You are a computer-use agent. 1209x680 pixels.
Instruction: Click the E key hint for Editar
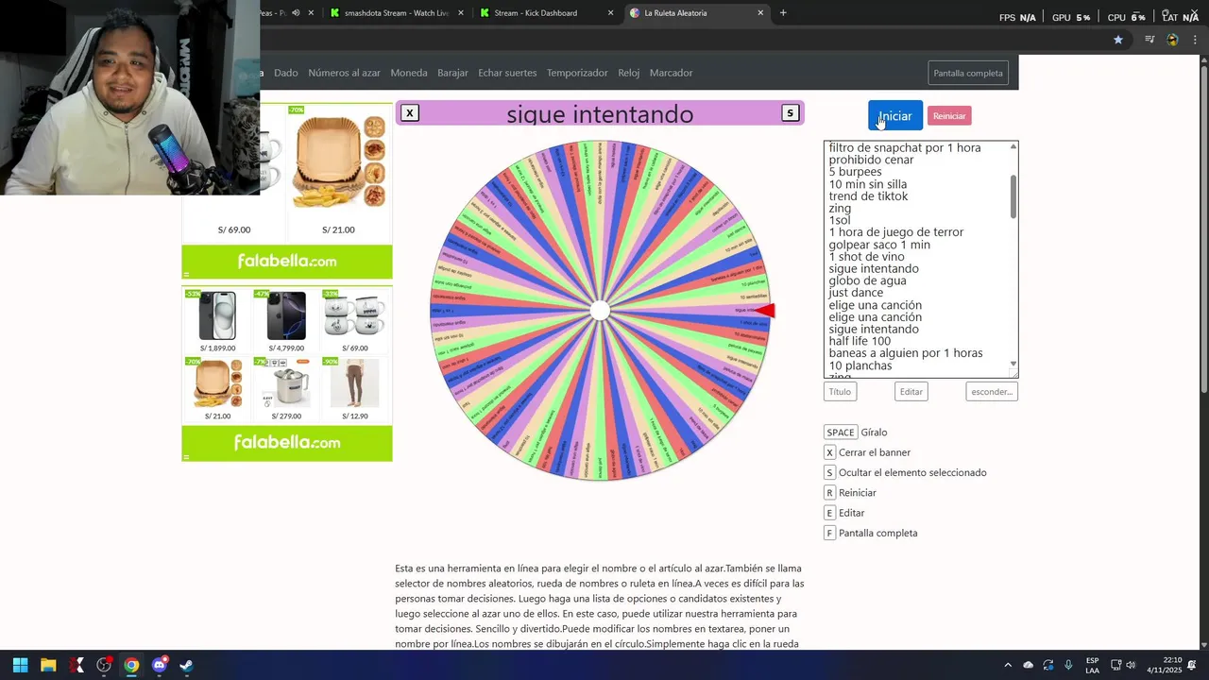coord(830,513)
